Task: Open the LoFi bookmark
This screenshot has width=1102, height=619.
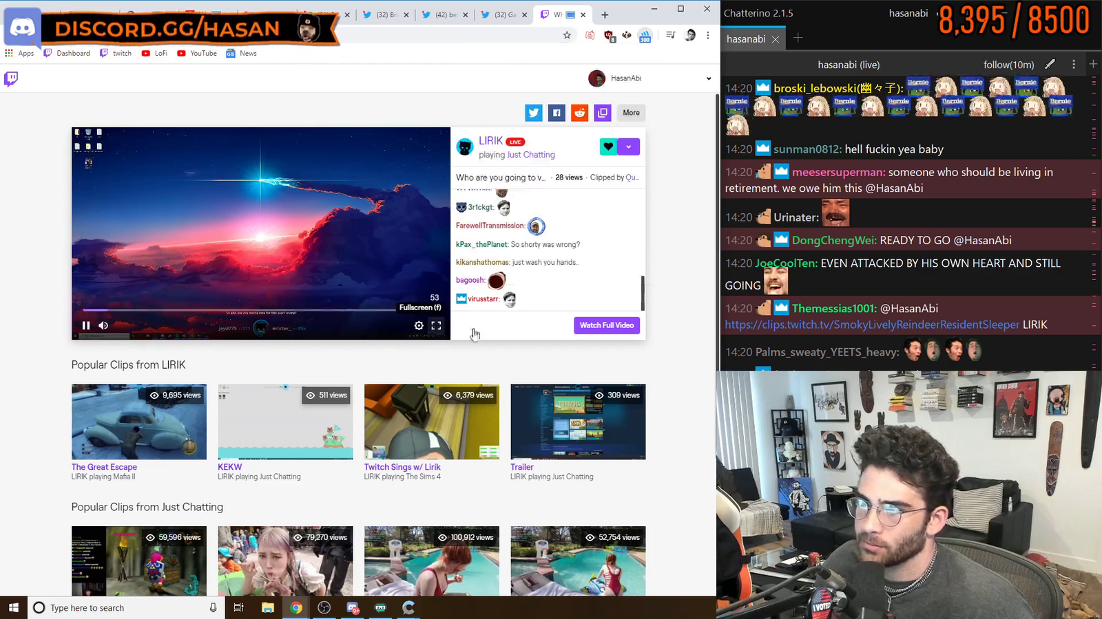Action: tap(154, 53)
